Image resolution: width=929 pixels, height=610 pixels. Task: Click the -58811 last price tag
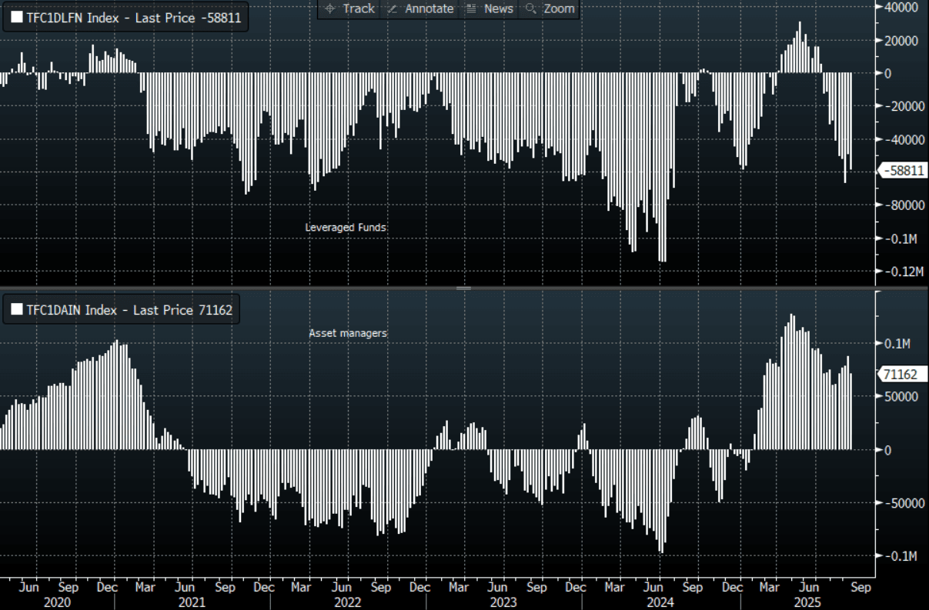(902, 172)
